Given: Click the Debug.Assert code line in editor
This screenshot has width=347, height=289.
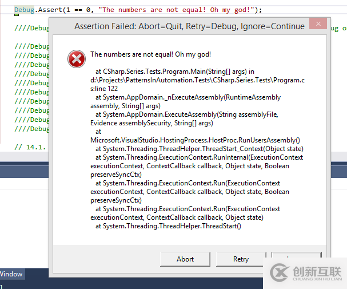Looking at the screenshot, I should (138, 10).
